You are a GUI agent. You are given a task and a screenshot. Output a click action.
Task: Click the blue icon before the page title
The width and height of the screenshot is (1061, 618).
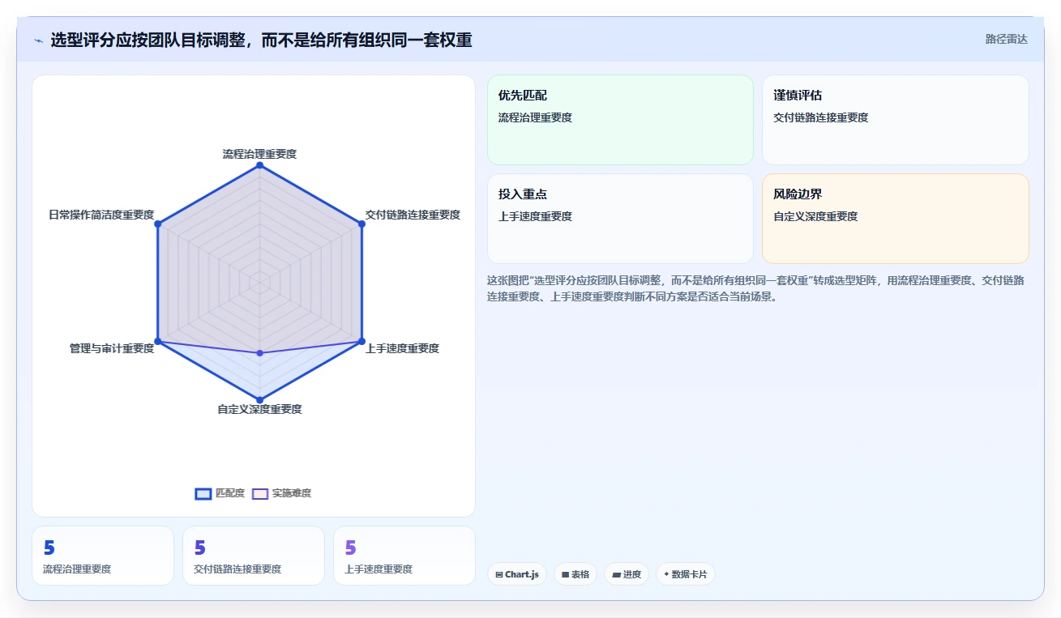point(38,40)
